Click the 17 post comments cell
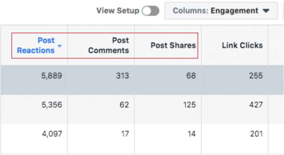 click(x=125, y=134)
